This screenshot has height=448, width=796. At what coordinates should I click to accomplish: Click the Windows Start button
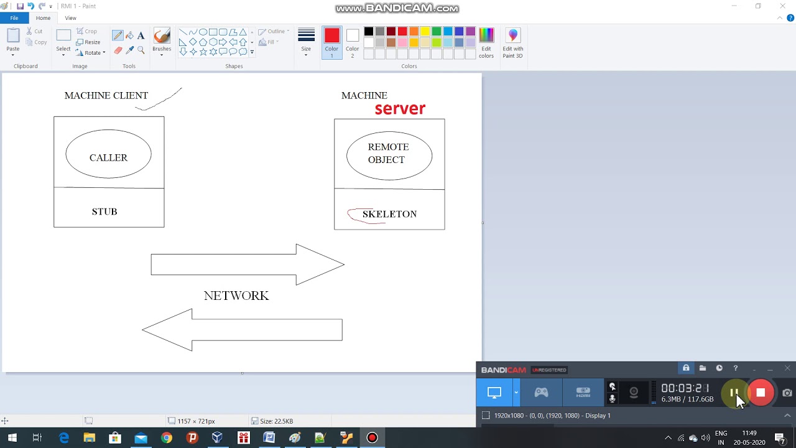point(12,438)
